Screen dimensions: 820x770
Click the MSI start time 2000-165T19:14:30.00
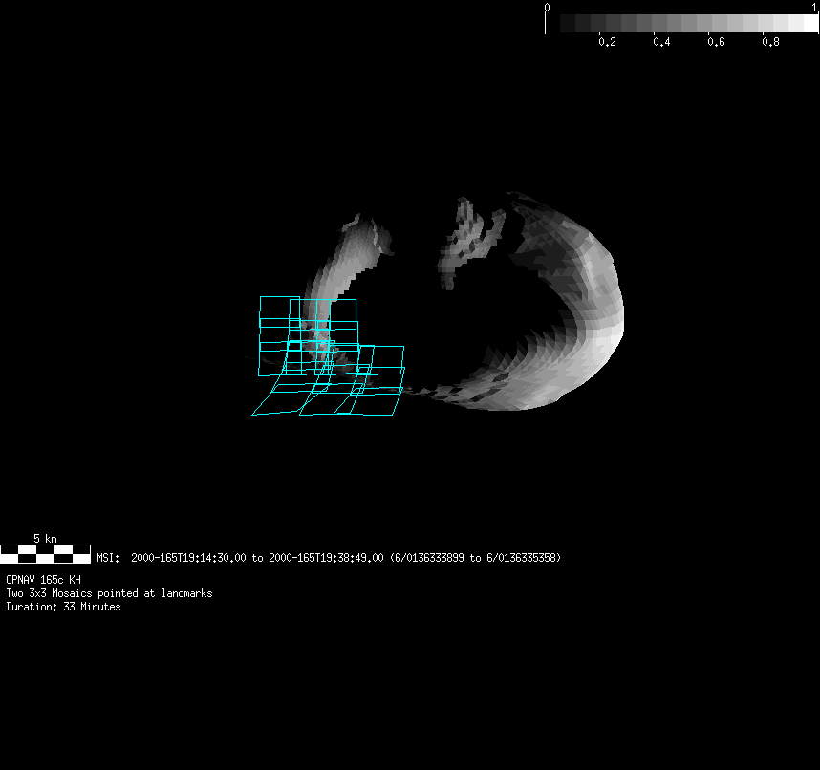189,558
